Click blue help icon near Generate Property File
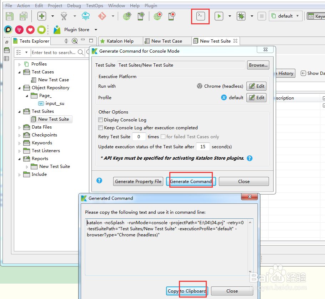The width and height of the screenshot is (325, 299). coord(99,180)
